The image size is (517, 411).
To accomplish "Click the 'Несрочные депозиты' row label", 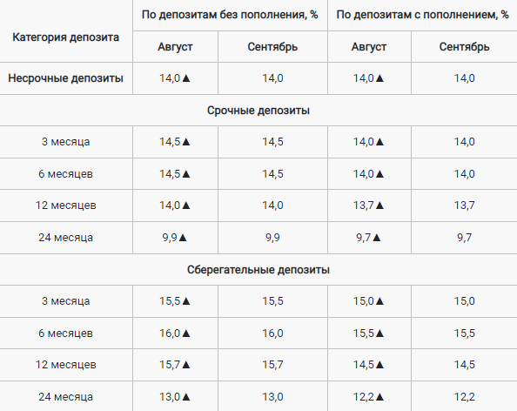I will 65,78.
